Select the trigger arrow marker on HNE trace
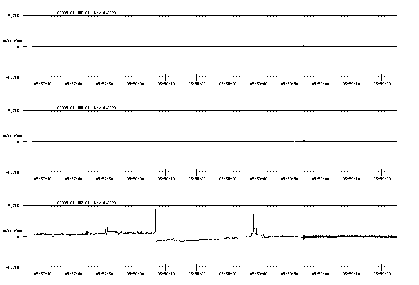Image resolution: width=419 pixels, height=285 pixels. click(x=304, y=47)
